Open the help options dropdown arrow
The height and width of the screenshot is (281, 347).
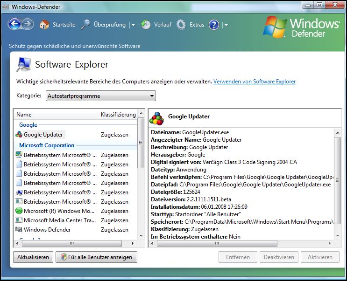(x=226, y=25)
